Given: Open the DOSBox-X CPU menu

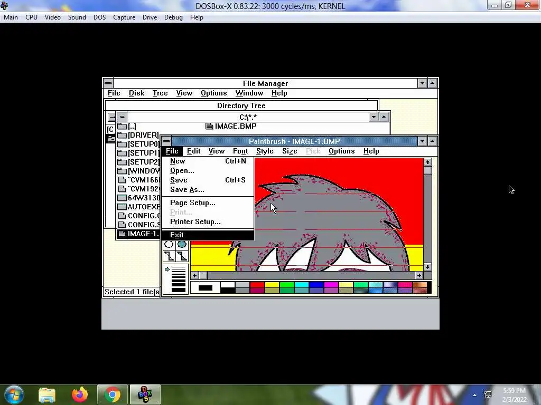Looking at the screenshot, I should (x=31, y=17).
